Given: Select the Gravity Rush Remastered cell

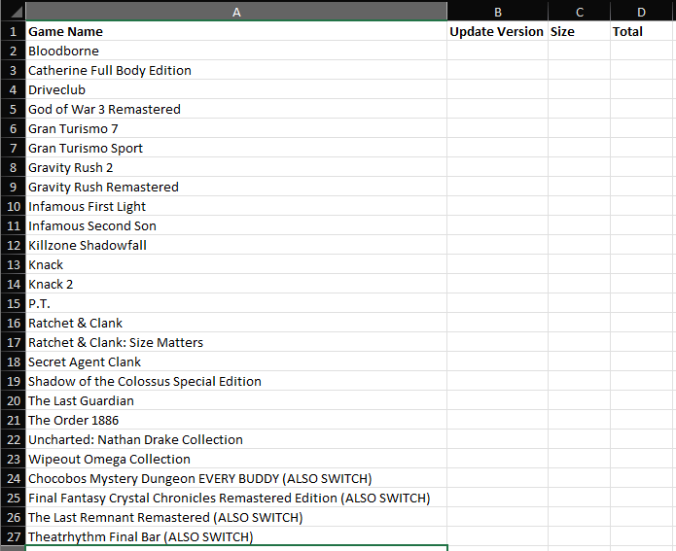Looking at the screenshot, I should (236, 187).
